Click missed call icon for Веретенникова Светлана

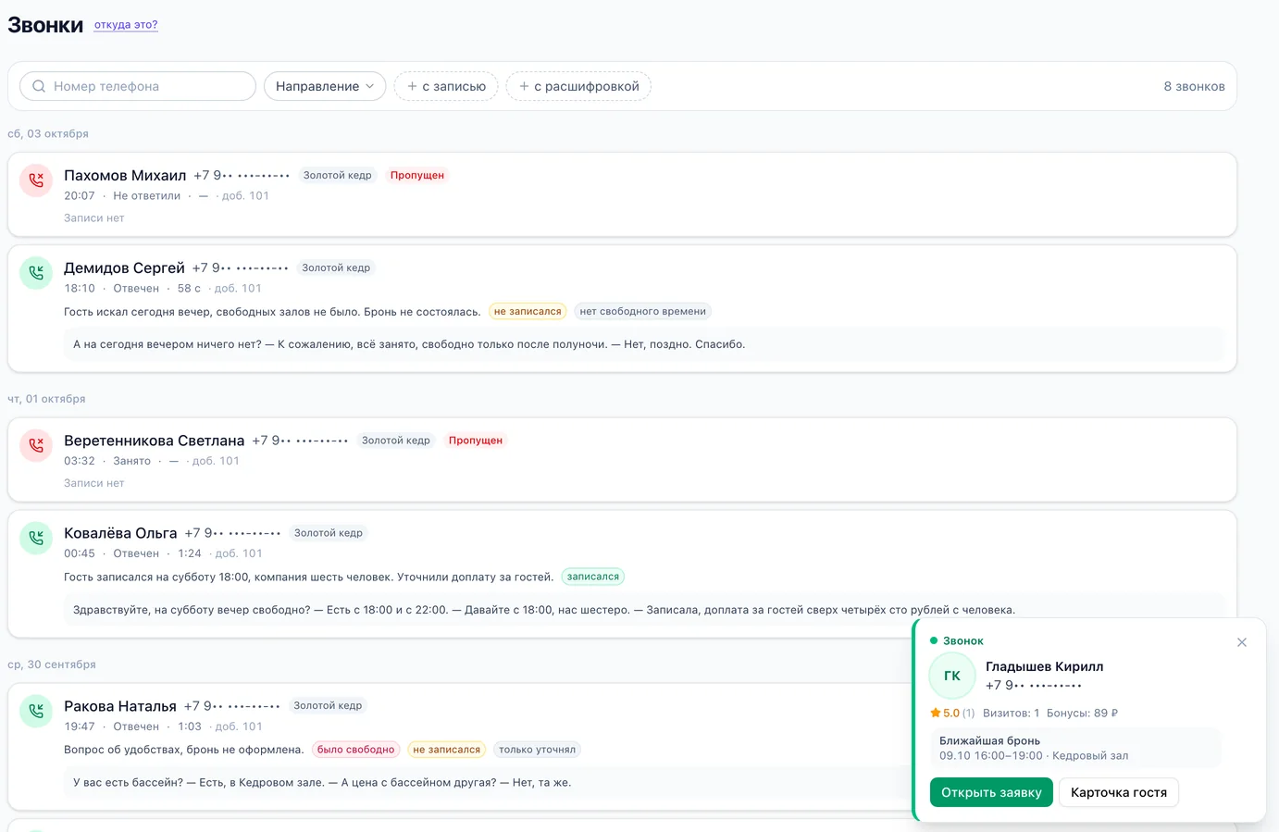pos(36,446)
